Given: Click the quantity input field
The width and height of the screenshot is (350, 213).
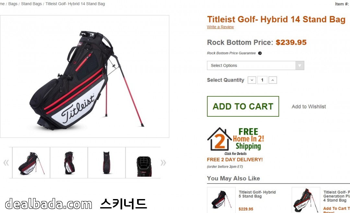Looking at the screenshot, I should click(x=262, y=80).
